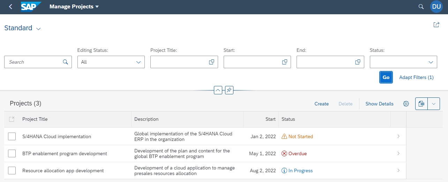Viewport: 448px width, 182px height.
Task: Navigate into Resource allocation row arrow
Action: coord(398,171)
